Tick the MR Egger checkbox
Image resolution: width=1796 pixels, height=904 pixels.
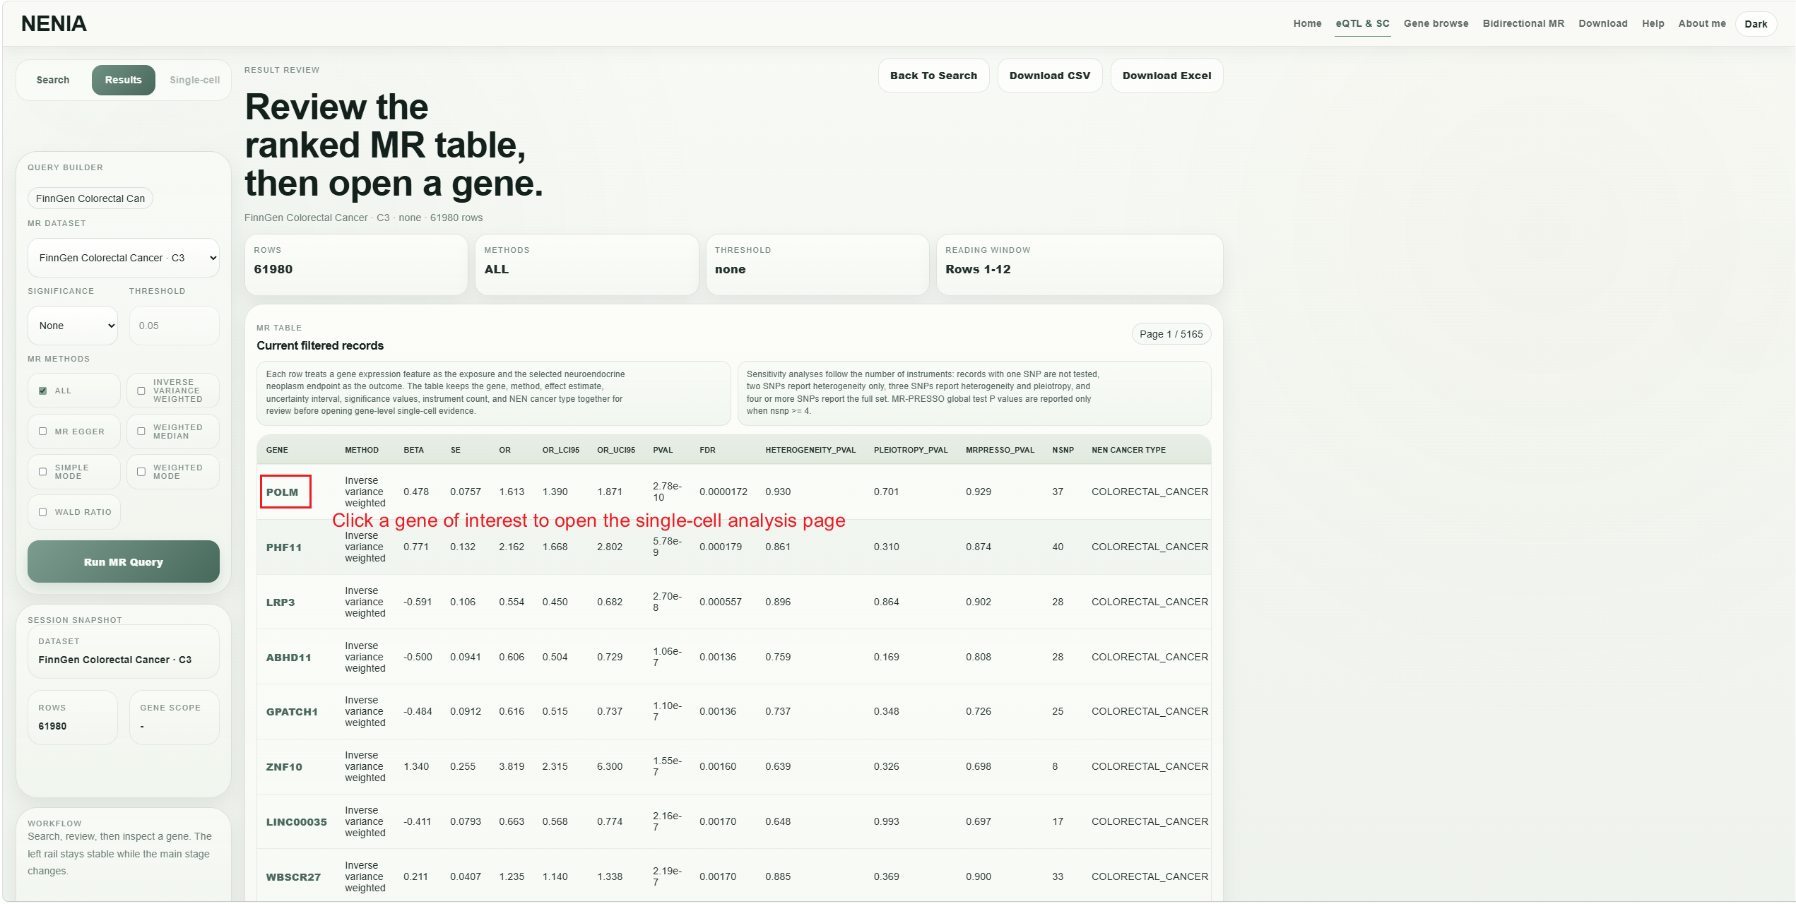(x=43, y=432)
